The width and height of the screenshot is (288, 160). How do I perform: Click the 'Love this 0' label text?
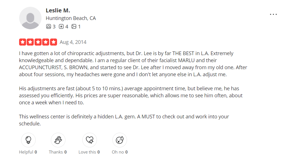click(89, 152)
